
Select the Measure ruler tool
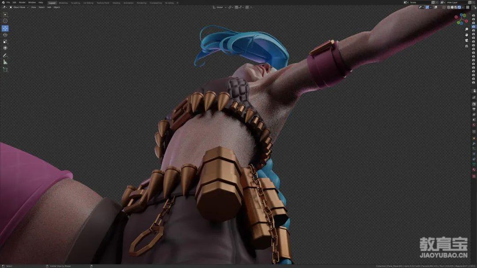tap(5, 62)
